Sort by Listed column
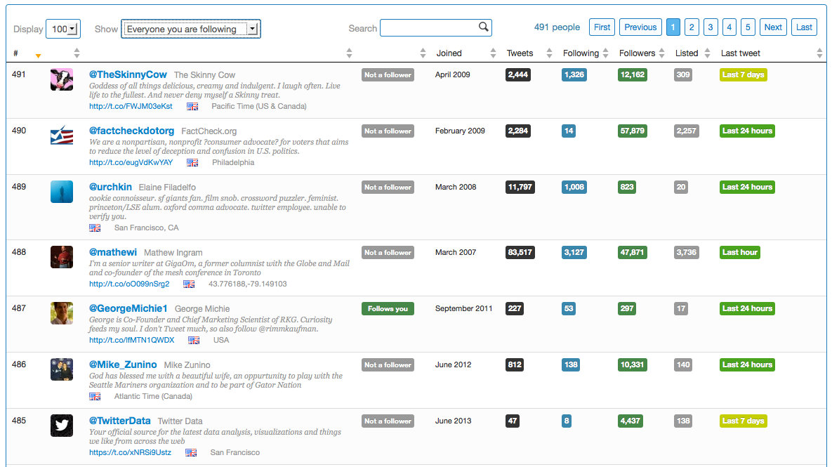The image size is (832, 467). click(x=707, y=53)
